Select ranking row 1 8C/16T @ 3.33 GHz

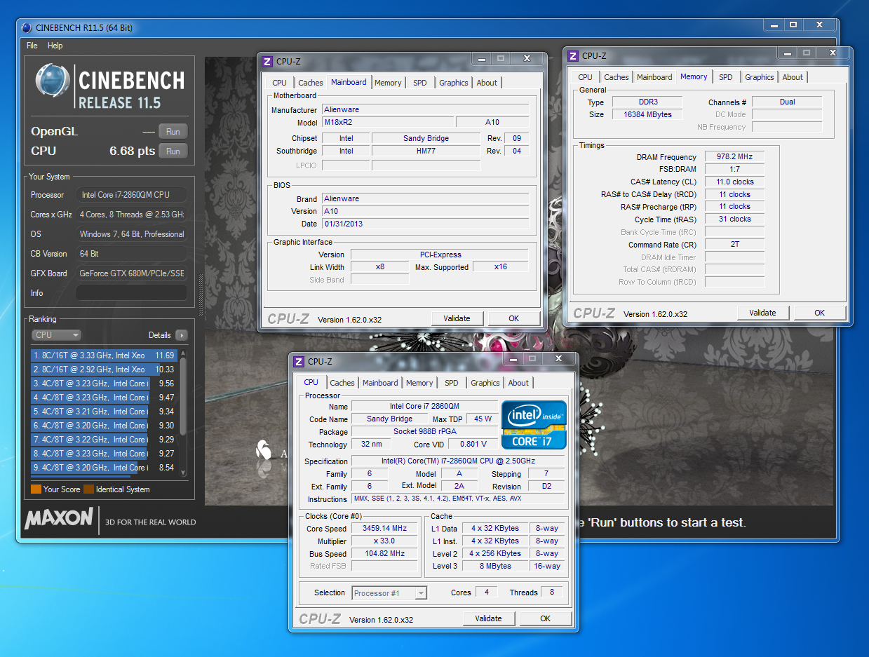pyautogui.click(x=104, y=355)
